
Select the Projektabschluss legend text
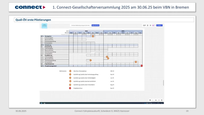tap(78, 88)
